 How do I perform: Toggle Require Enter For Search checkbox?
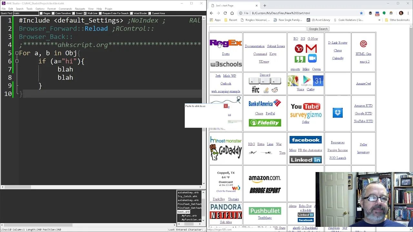(100, 13)
